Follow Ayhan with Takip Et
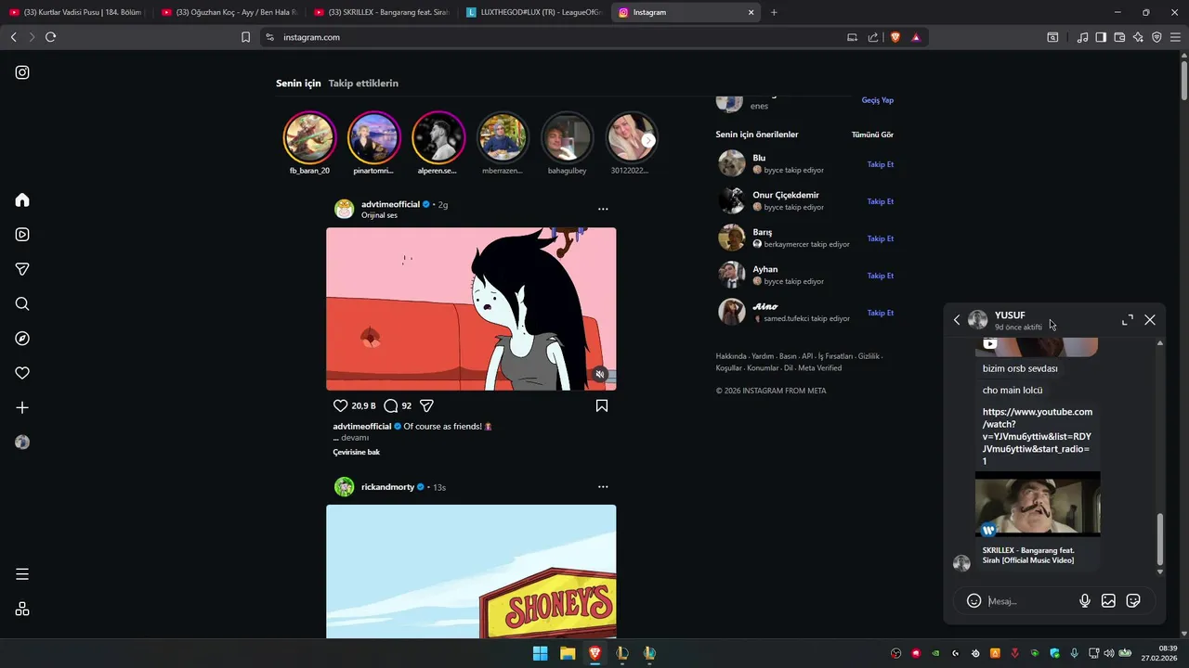 click(881, 276)
